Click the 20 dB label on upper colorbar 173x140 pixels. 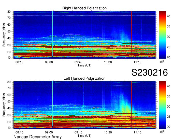[168, 57]
